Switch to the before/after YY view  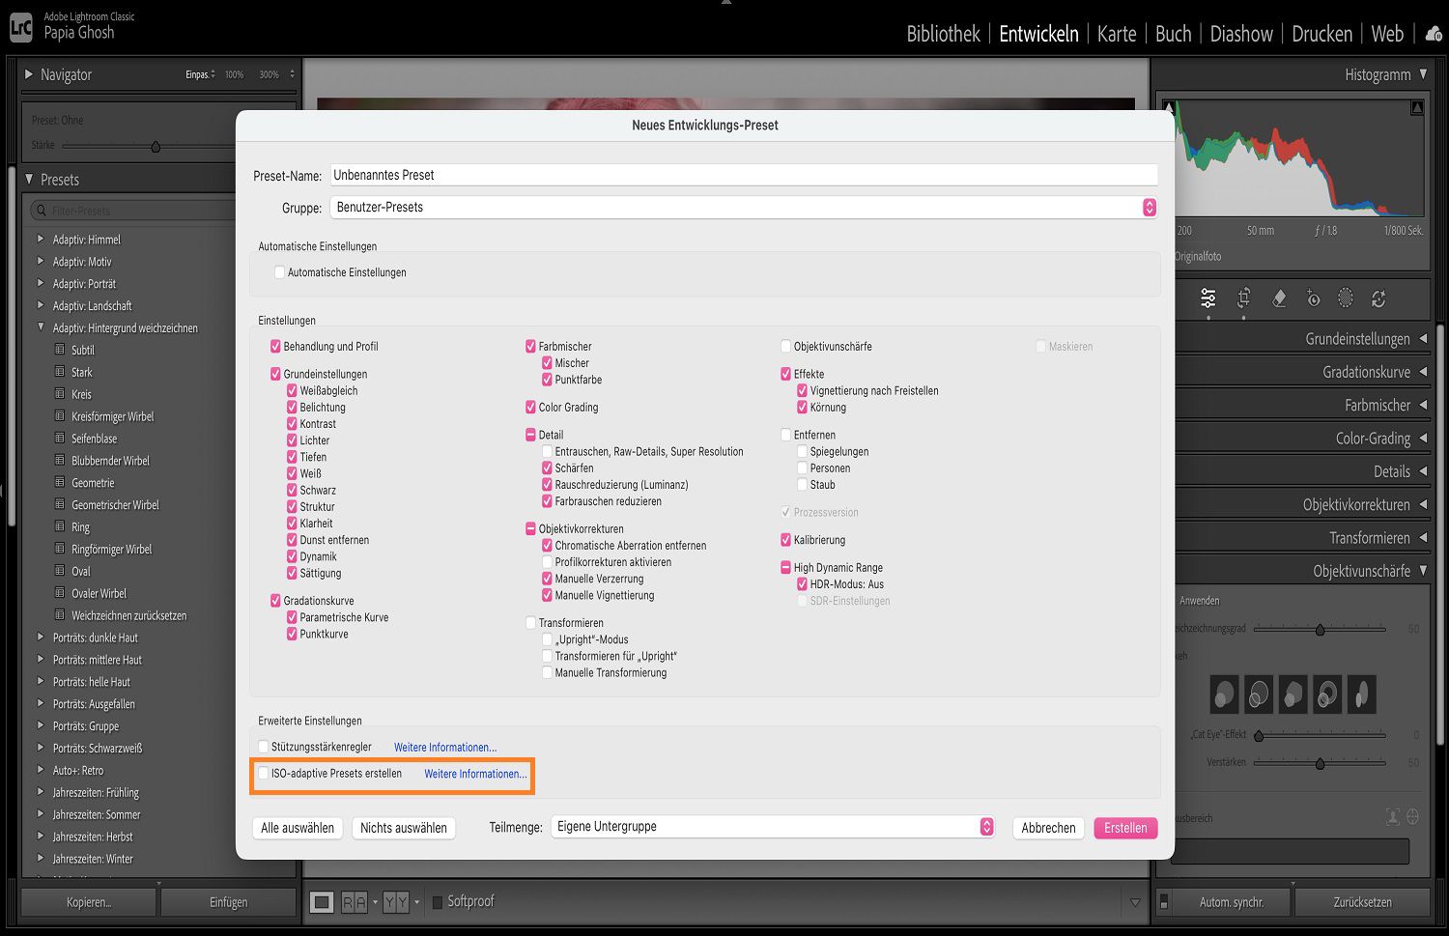[x=396, y=901]
